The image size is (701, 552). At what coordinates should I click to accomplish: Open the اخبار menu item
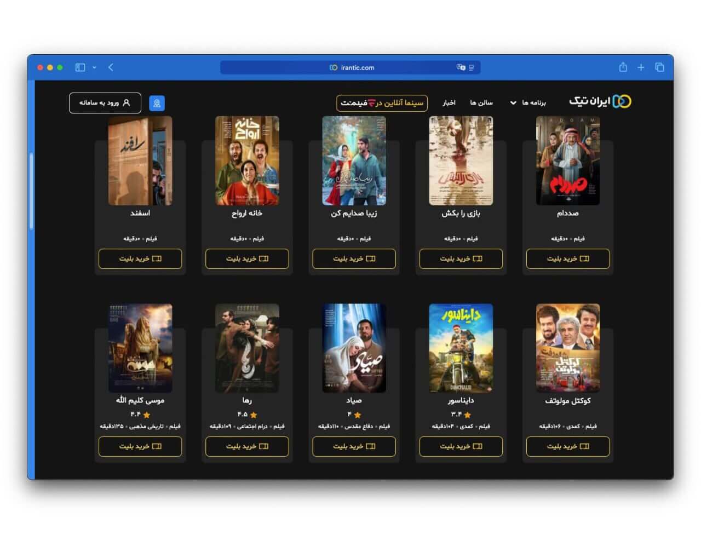pyautogui.click(x=449, y=102)
